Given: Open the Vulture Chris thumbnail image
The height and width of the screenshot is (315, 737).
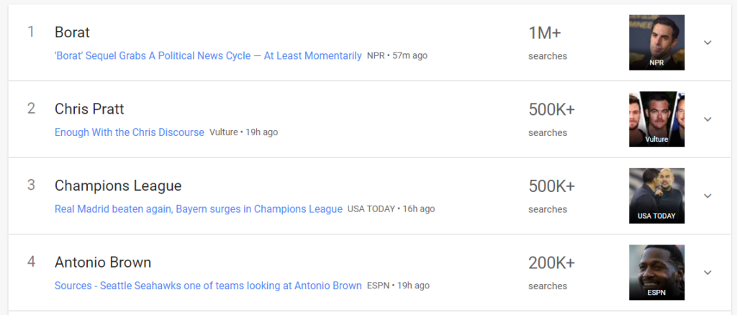Looking at the screenshot, I should coord(656,119).
